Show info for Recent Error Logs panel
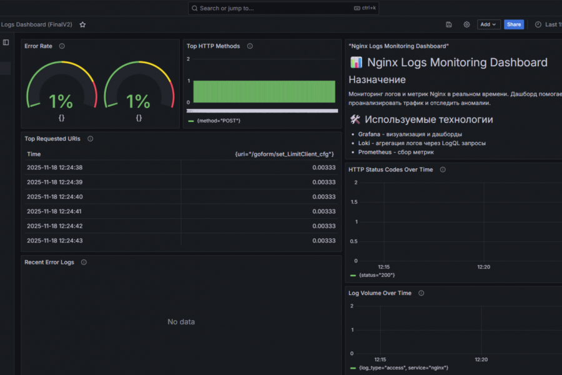Viewport: 562px width, 375px height. (84, 262)
